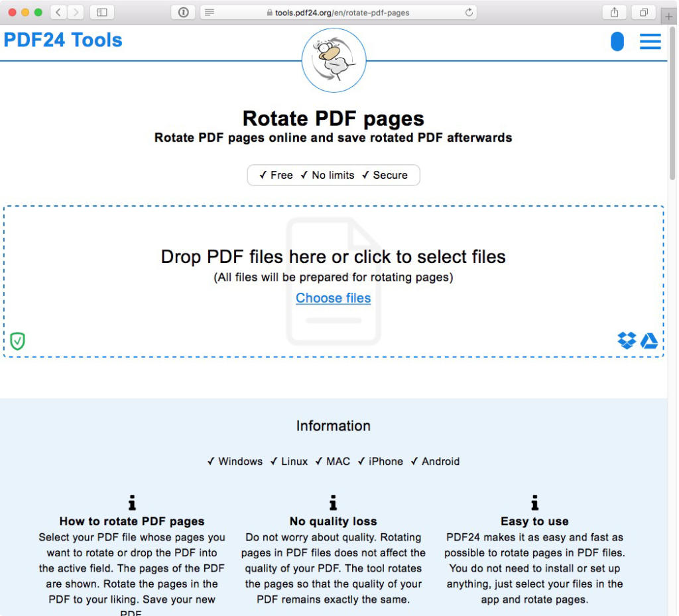
Task: Click the Choose files link
Action: coord(333,298)
